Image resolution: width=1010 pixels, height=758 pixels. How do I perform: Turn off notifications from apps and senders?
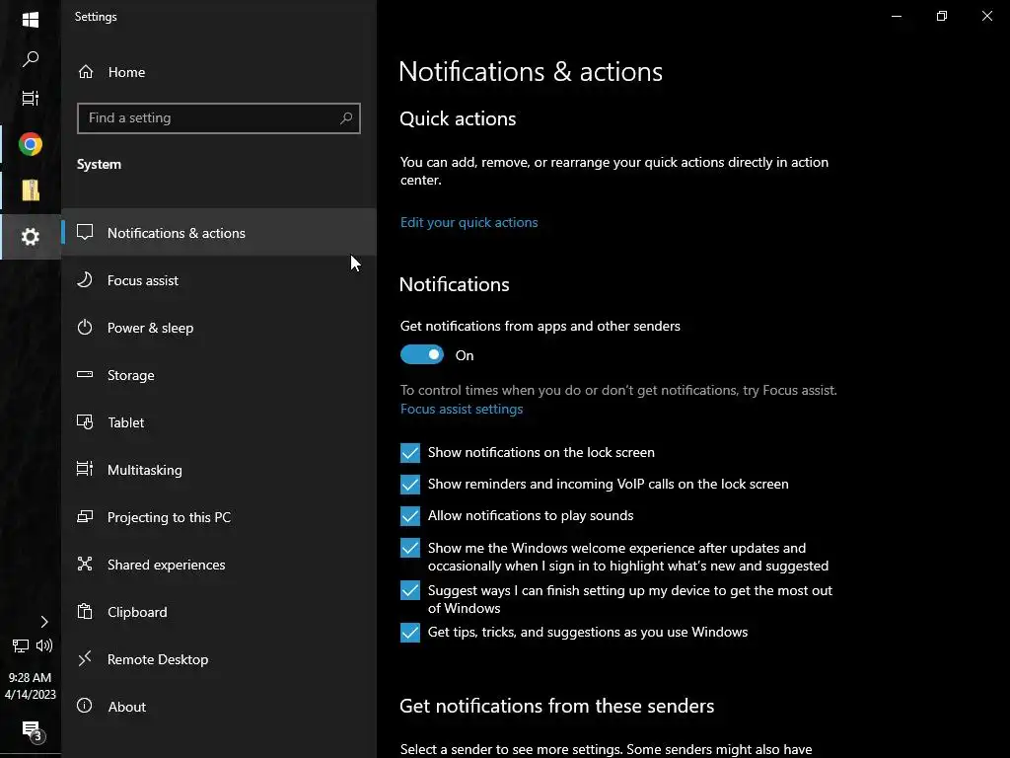(422, 355)
